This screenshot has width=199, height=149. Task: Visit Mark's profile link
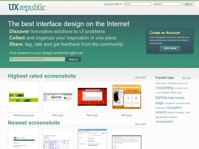tap(129, 115)
